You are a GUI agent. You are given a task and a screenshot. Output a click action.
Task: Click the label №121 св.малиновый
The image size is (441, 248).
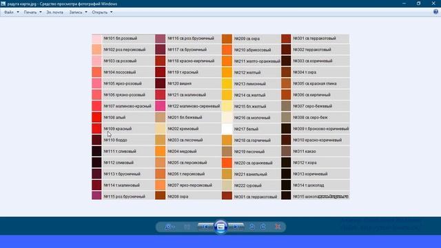[x=187, y=95]
